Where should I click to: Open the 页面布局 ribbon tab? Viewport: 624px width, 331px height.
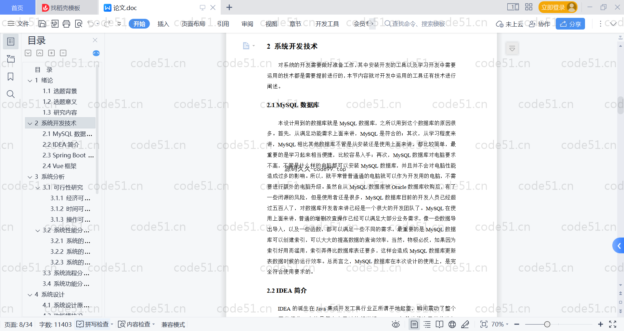(193, 24)
